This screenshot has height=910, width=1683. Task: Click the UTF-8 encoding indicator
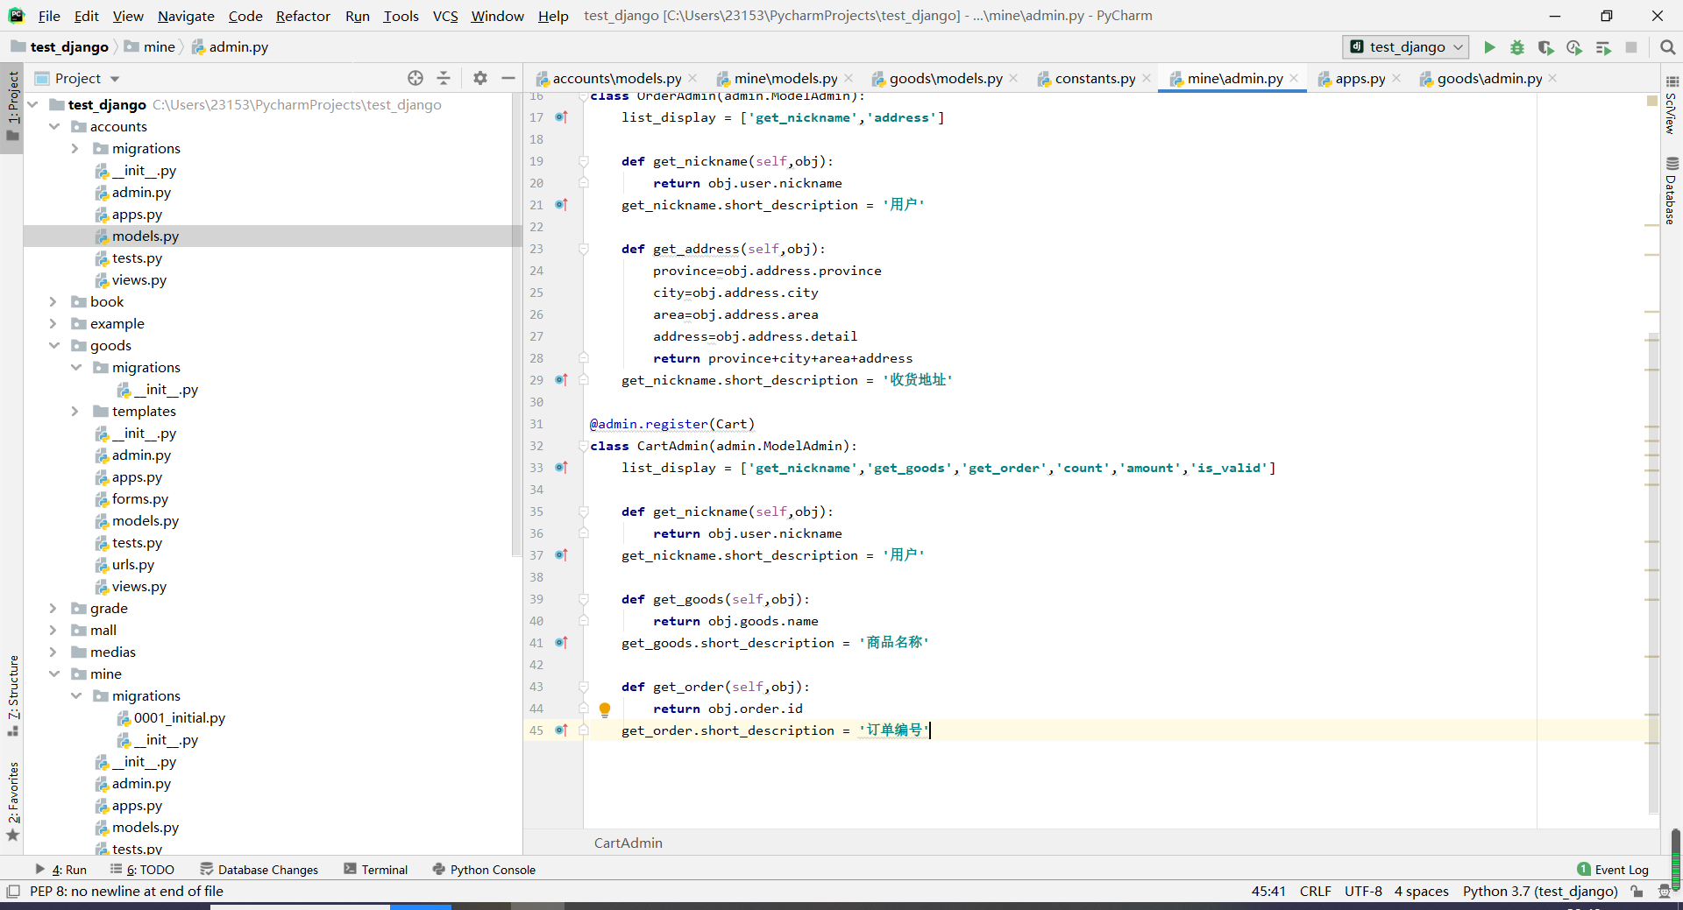pyautogui.click(x=1363, y=892)
